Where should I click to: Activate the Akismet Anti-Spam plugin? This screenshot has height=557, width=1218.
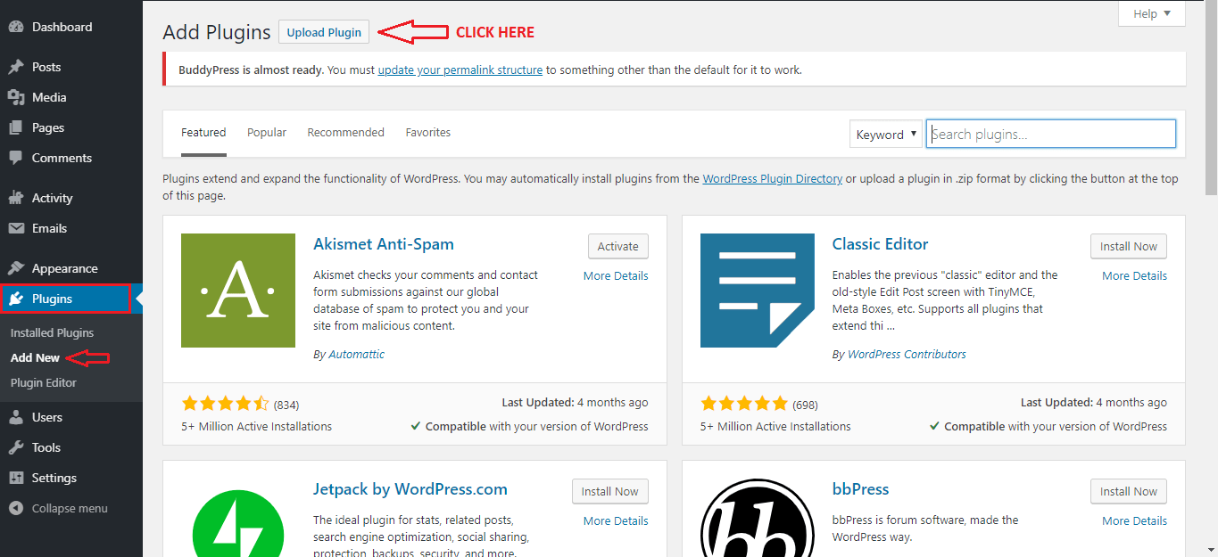[618, 247]
